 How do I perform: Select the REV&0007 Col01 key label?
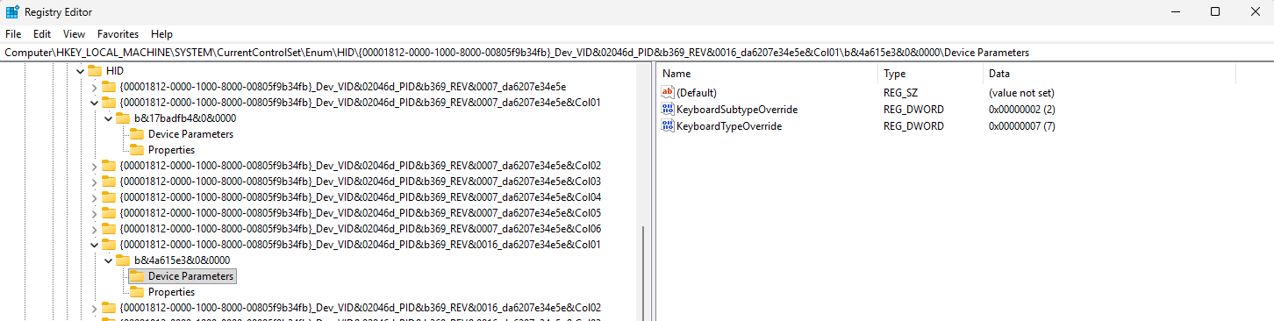coord(360,102)
